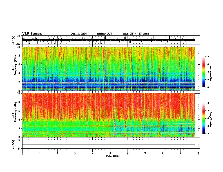Image resolution: width=223 pixels, height=172 pixels.
Task: Click time axis tick label "1"
Action: [40, 153]
